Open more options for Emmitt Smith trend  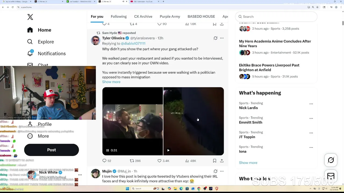[311, 118]
